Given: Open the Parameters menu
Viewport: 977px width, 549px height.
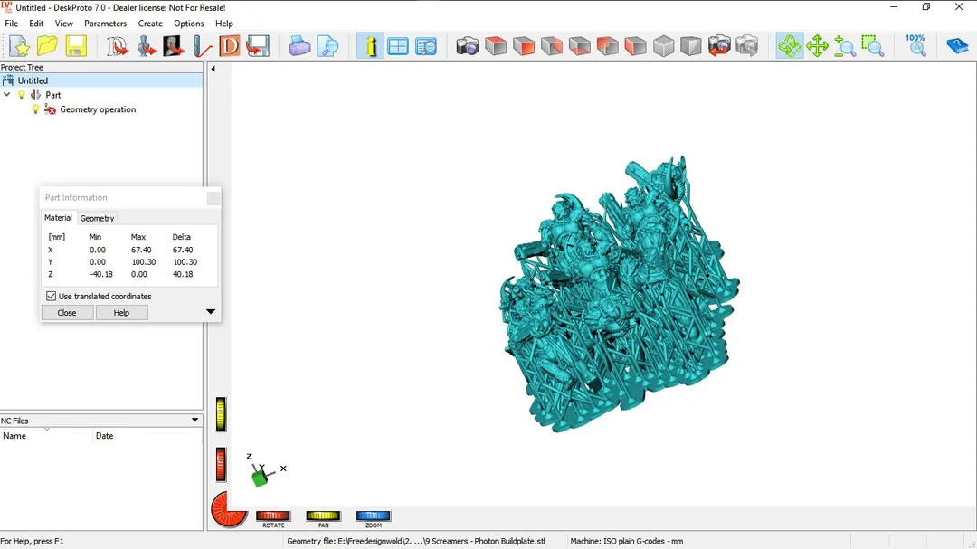Looking at the screenshot, I should [105, 24].
